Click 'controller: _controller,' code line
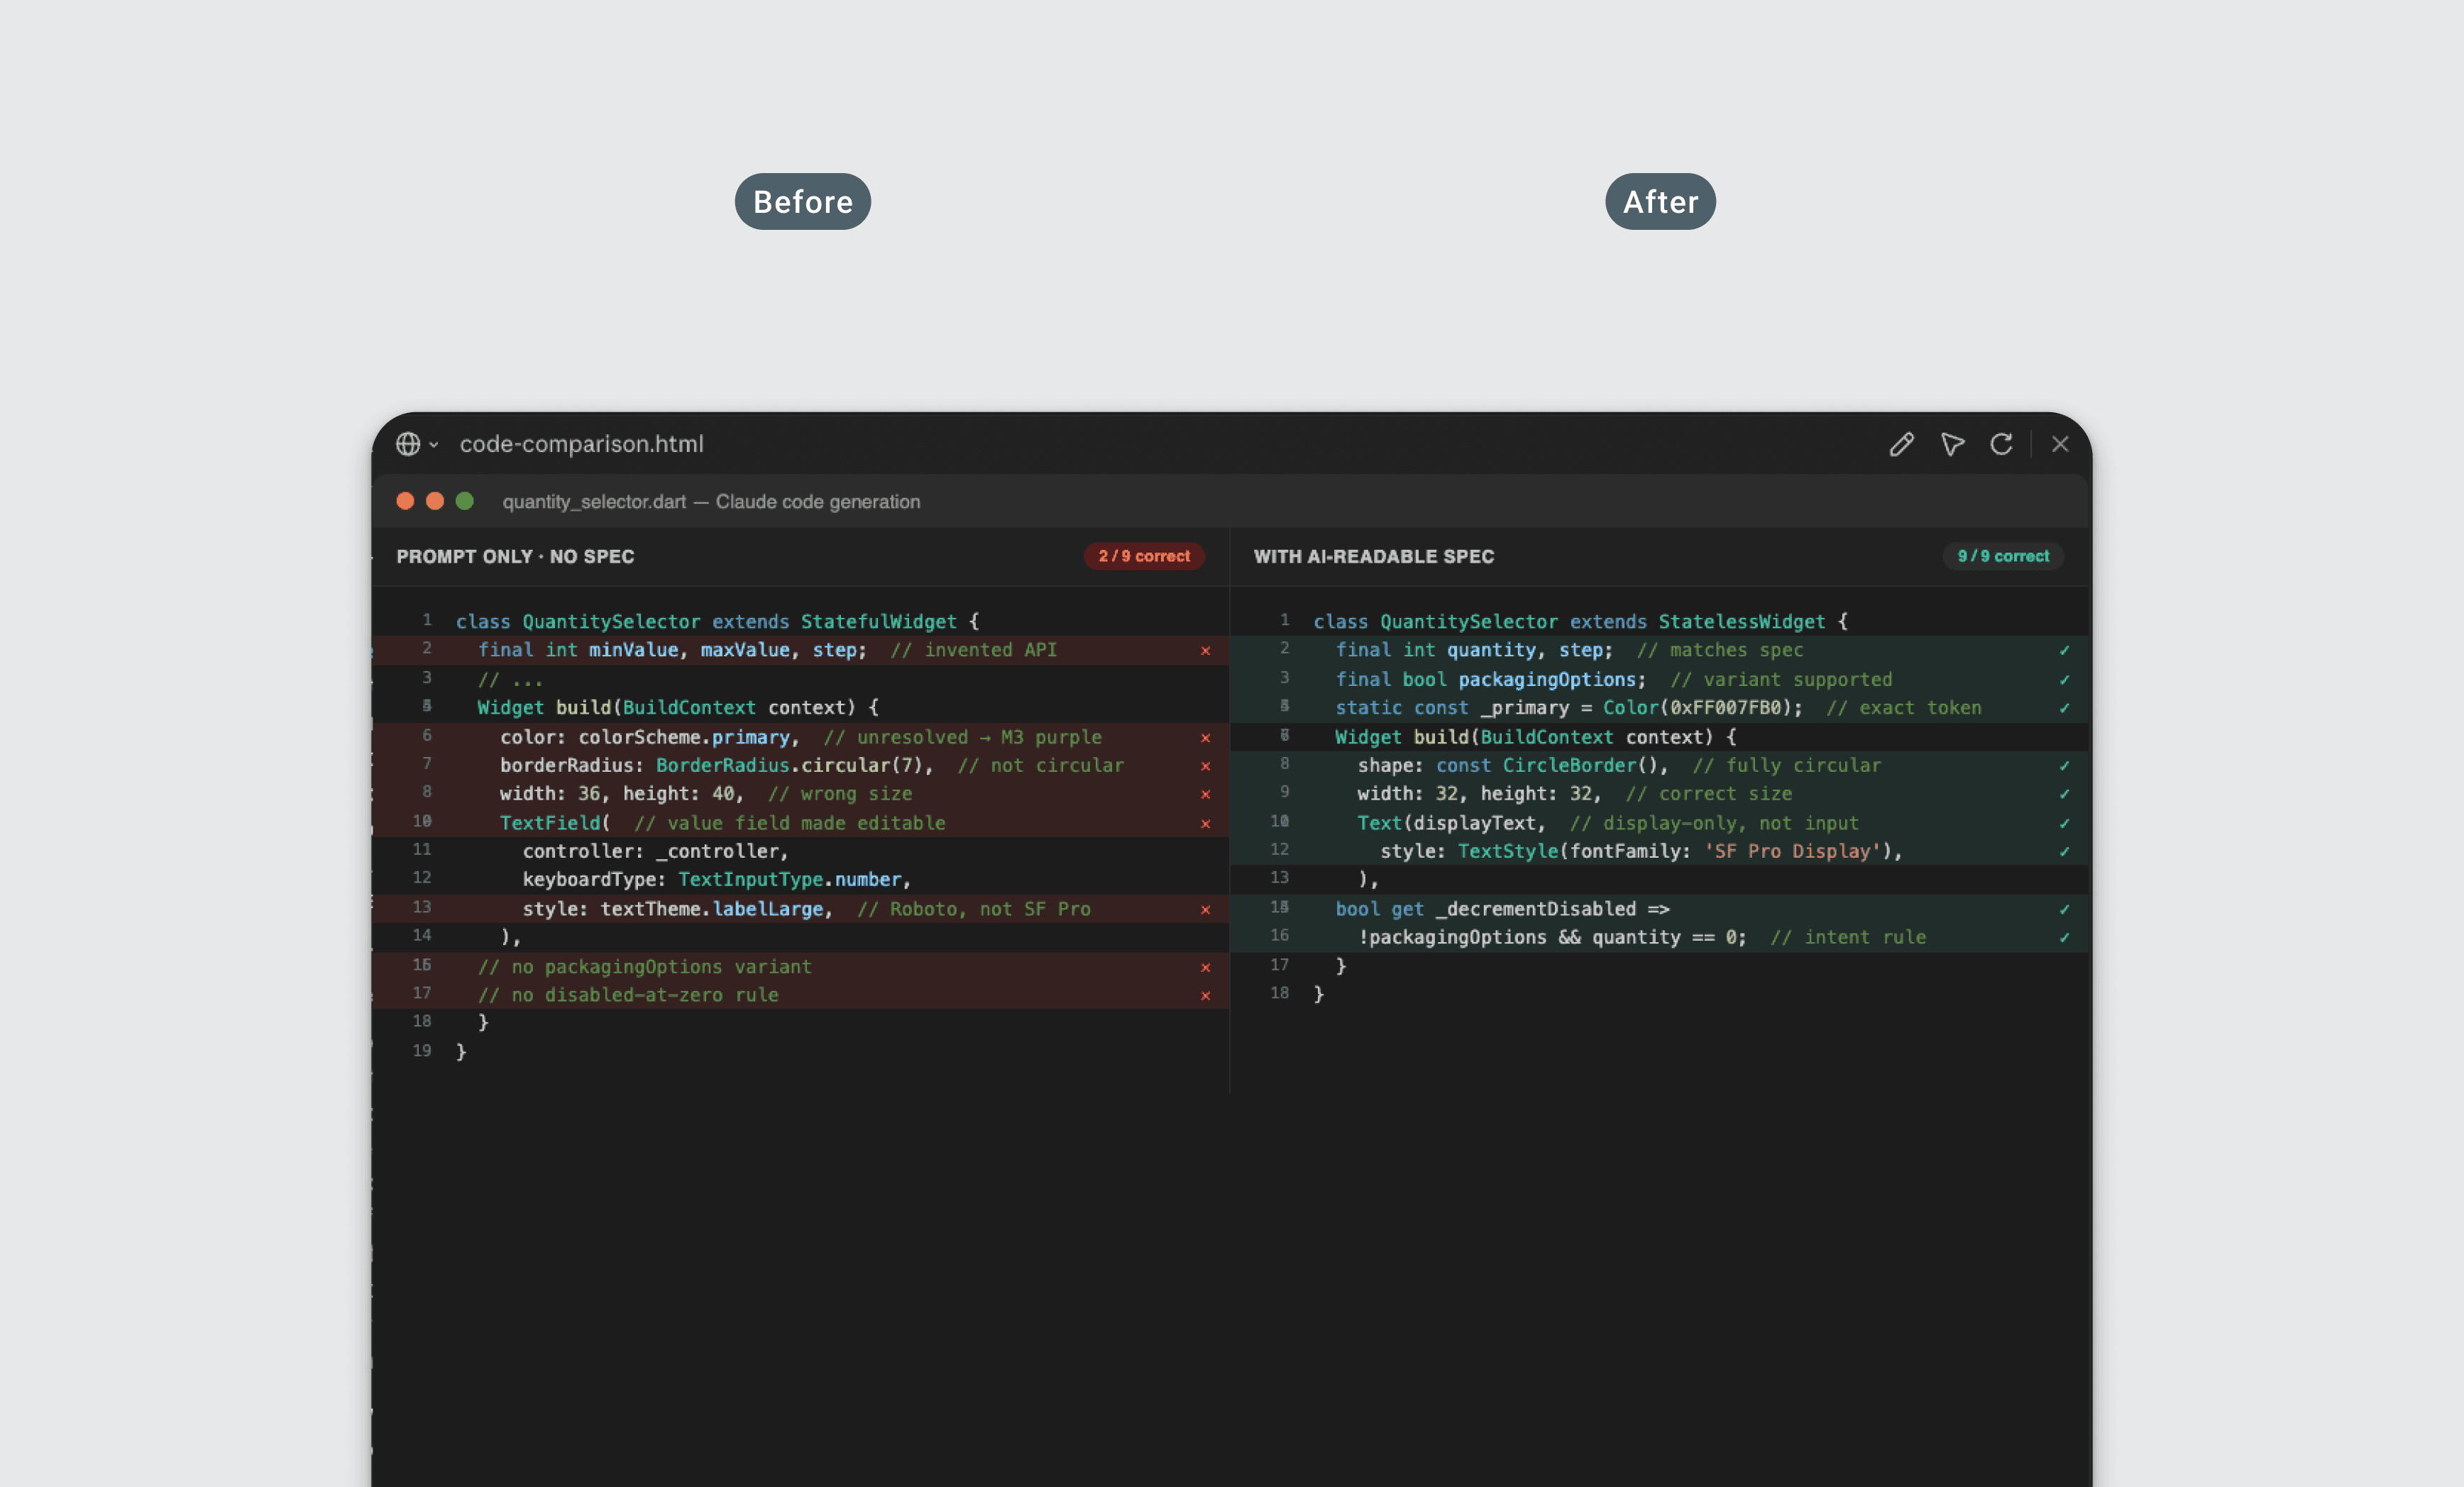Viewport: 2464px width, 1487px height. pyautogui.click(x=656, y=852)
